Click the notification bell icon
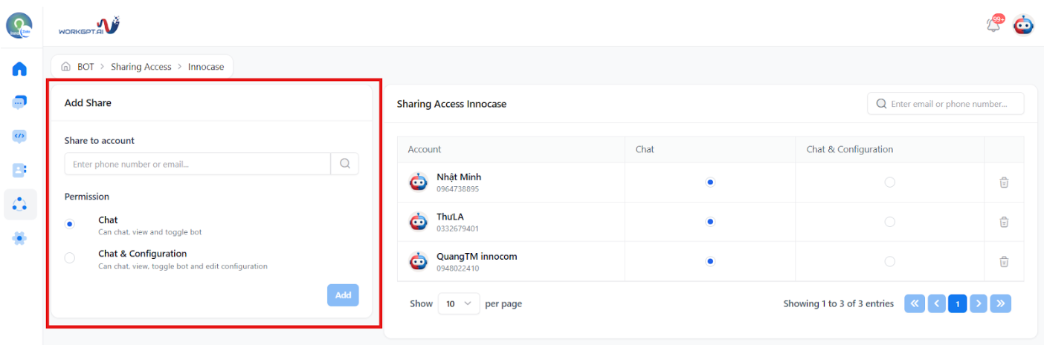The image size is (1044, 345). [993, 24]
